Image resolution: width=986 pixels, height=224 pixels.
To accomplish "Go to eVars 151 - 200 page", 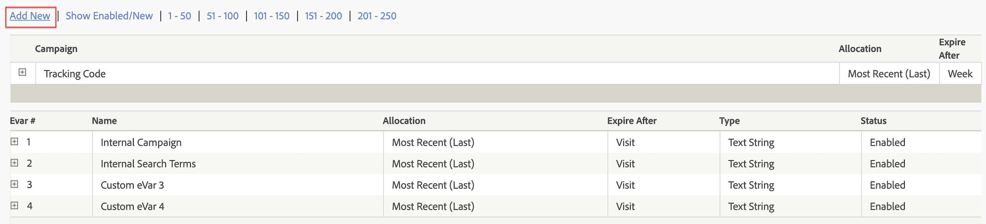I will coord(323,16).
